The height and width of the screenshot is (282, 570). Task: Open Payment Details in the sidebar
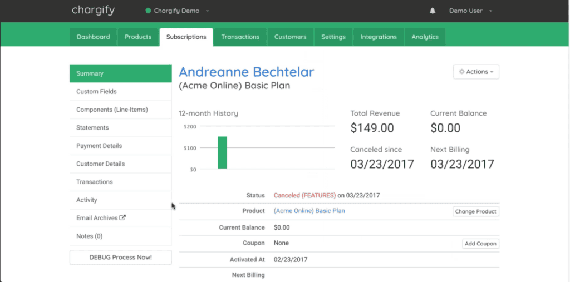pyautogui.click(x=121, y=146)
